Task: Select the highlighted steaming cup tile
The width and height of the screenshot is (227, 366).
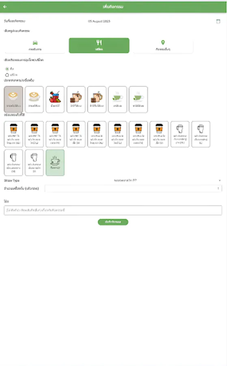Action: (55, 162)
